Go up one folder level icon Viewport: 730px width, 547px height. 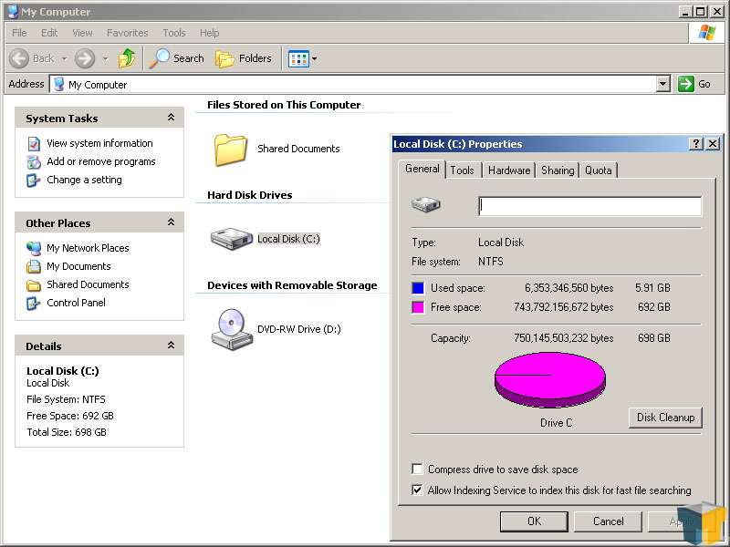coord(127,58)
